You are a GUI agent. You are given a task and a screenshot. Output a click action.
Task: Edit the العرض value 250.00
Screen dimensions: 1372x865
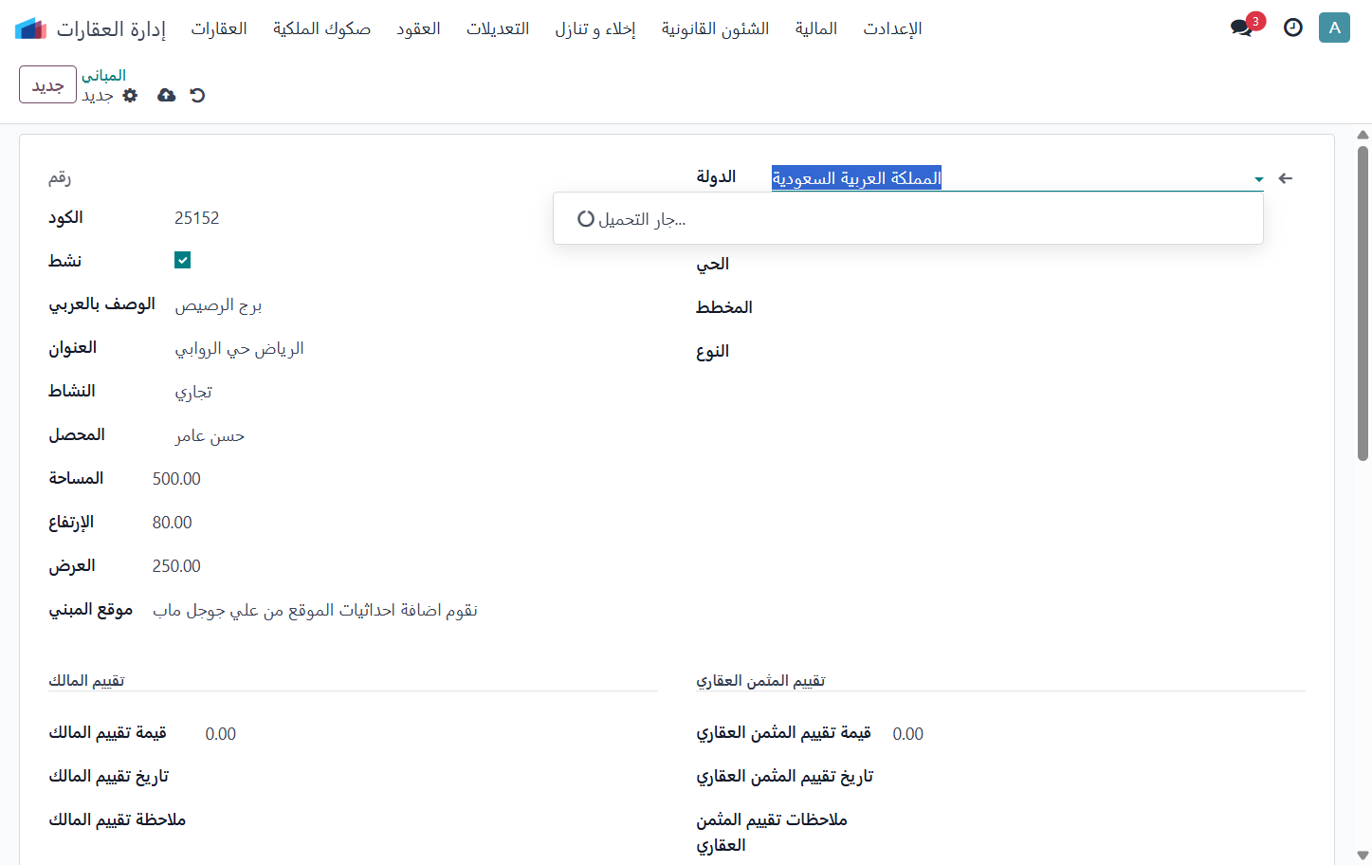176,566
